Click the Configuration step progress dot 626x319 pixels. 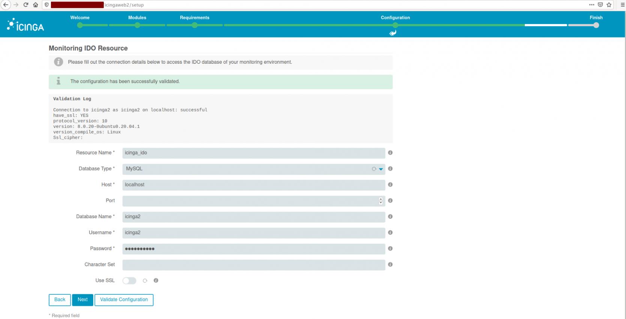395,25
